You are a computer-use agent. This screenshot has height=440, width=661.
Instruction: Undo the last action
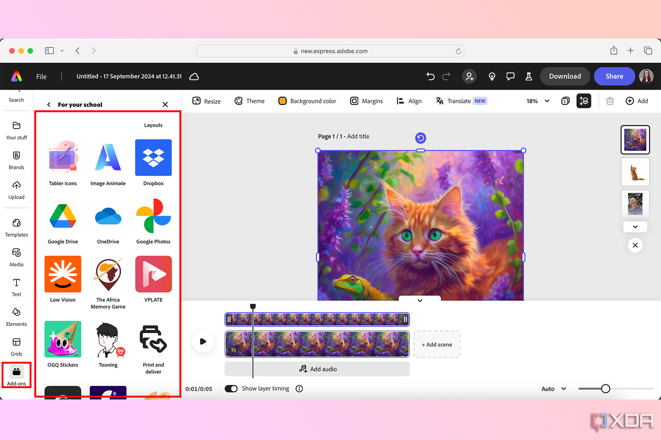click(430, 76)
